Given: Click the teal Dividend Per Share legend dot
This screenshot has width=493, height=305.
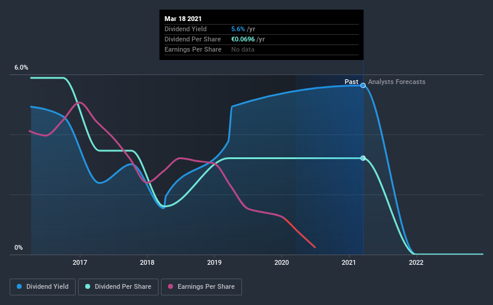Looking at the screenshot, I should (x=88, y=286).
